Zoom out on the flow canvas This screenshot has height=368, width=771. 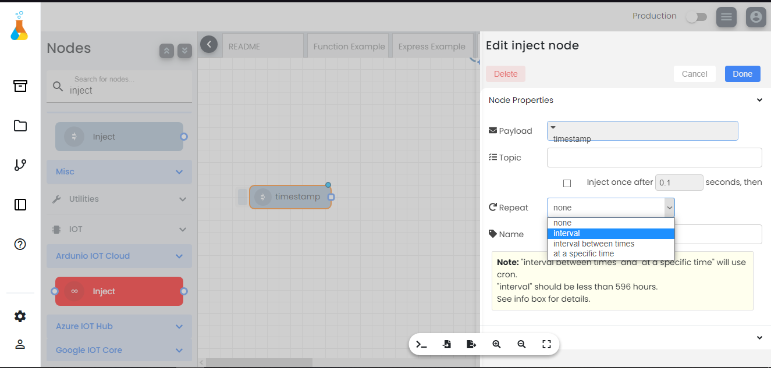(x=521, y=344)
